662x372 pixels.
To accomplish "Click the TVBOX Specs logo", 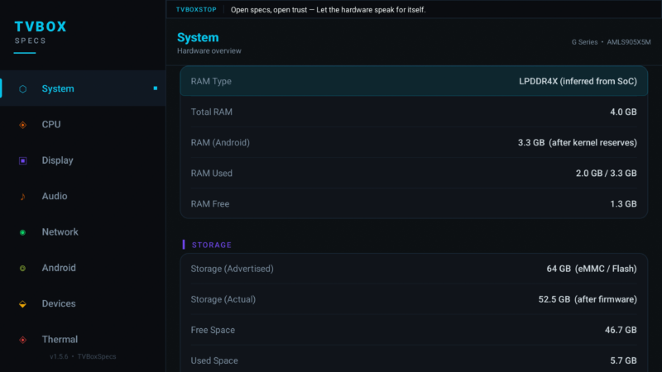I will [41, 32].
